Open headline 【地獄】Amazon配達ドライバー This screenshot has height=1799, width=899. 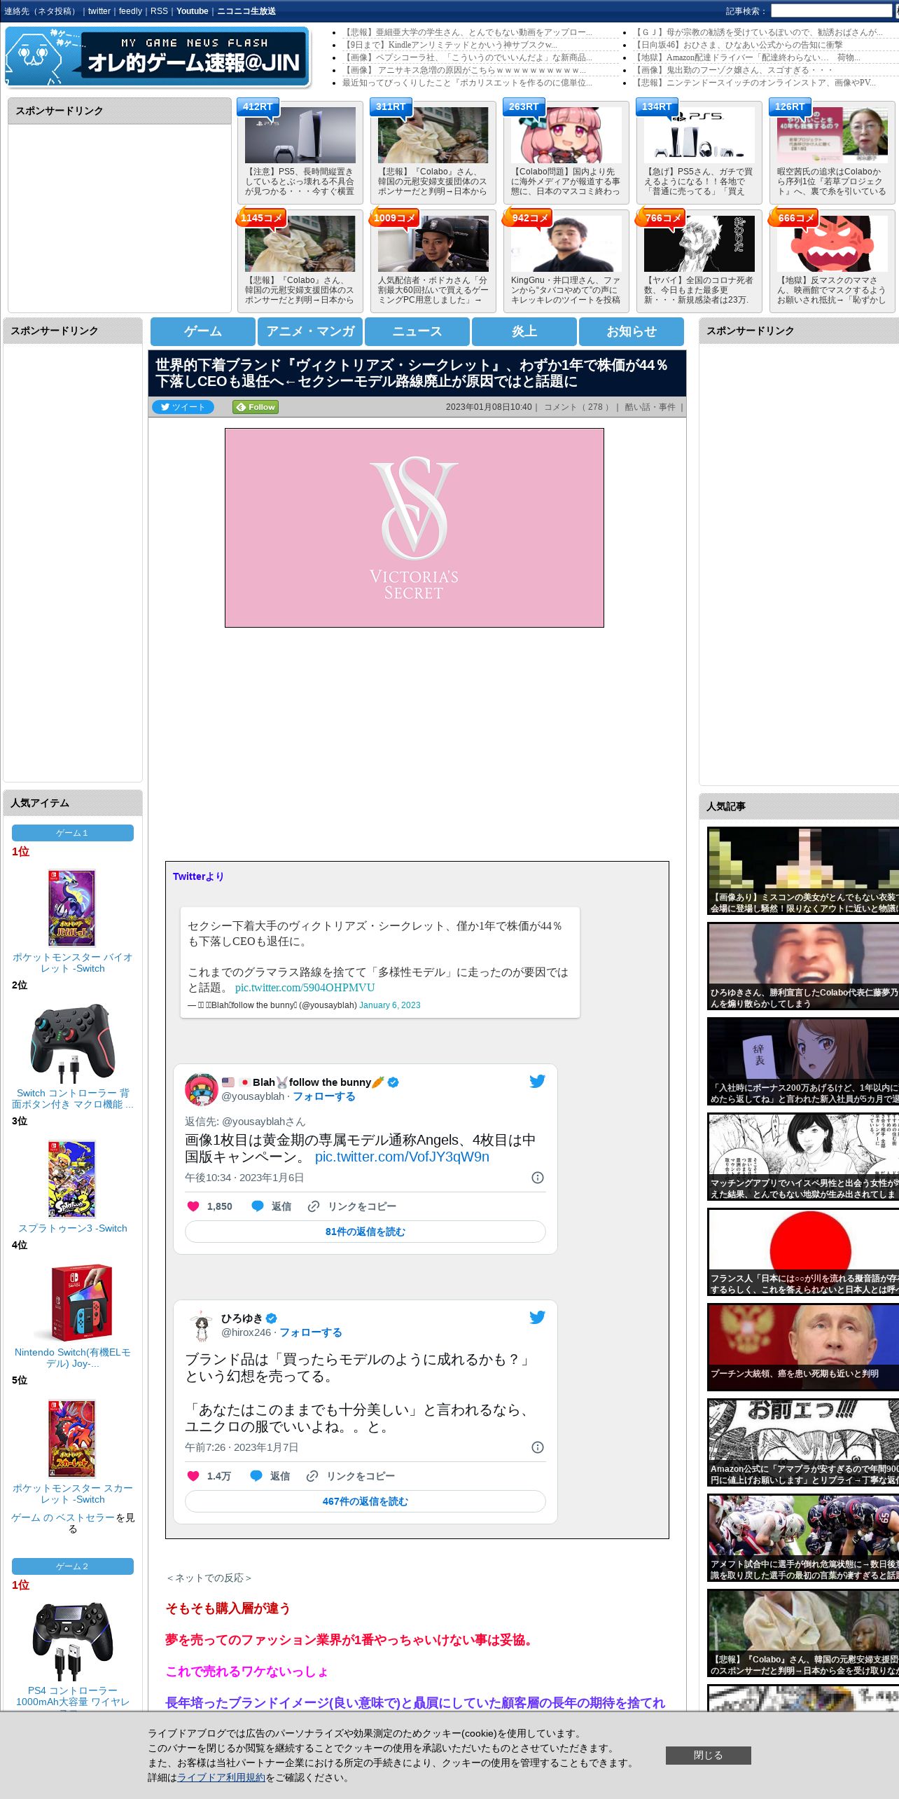pyautogui.click(x=748, y=57)
